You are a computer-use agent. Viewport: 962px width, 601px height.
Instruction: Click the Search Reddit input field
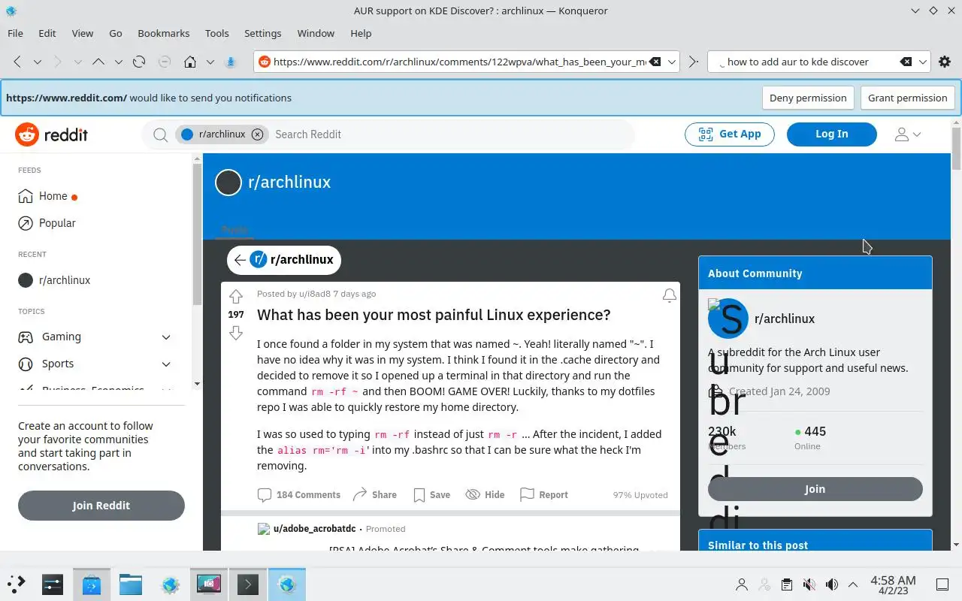(x=451, y=134)
